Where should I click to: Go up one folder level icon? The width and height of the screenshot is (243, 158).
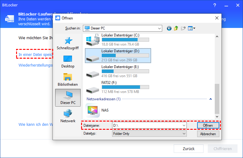click(176, 28)
